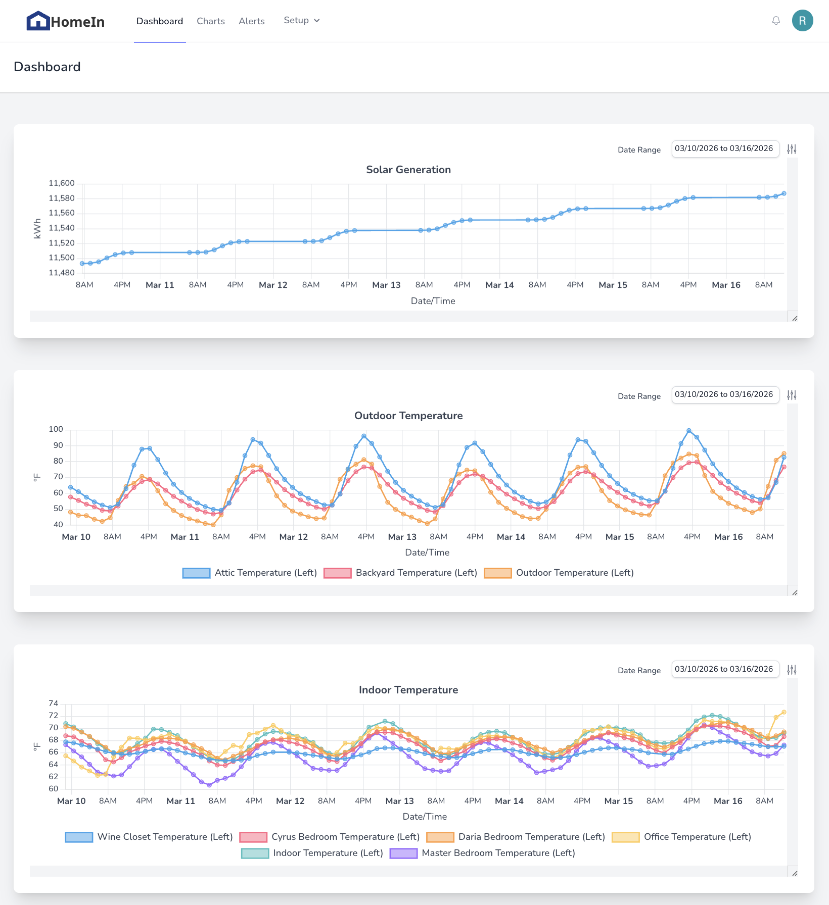
Task: Select the Dashboard nav link
Action: pyautogui.click(x=159, y=21)
